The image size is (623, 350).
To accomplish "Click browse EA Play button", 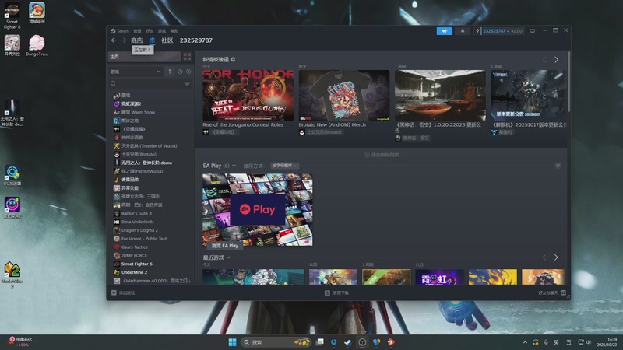I will 225,246.
